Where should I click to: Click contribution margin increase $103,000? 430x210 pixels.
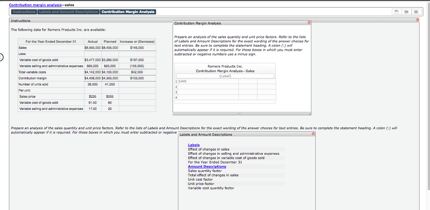coord(137,78)
